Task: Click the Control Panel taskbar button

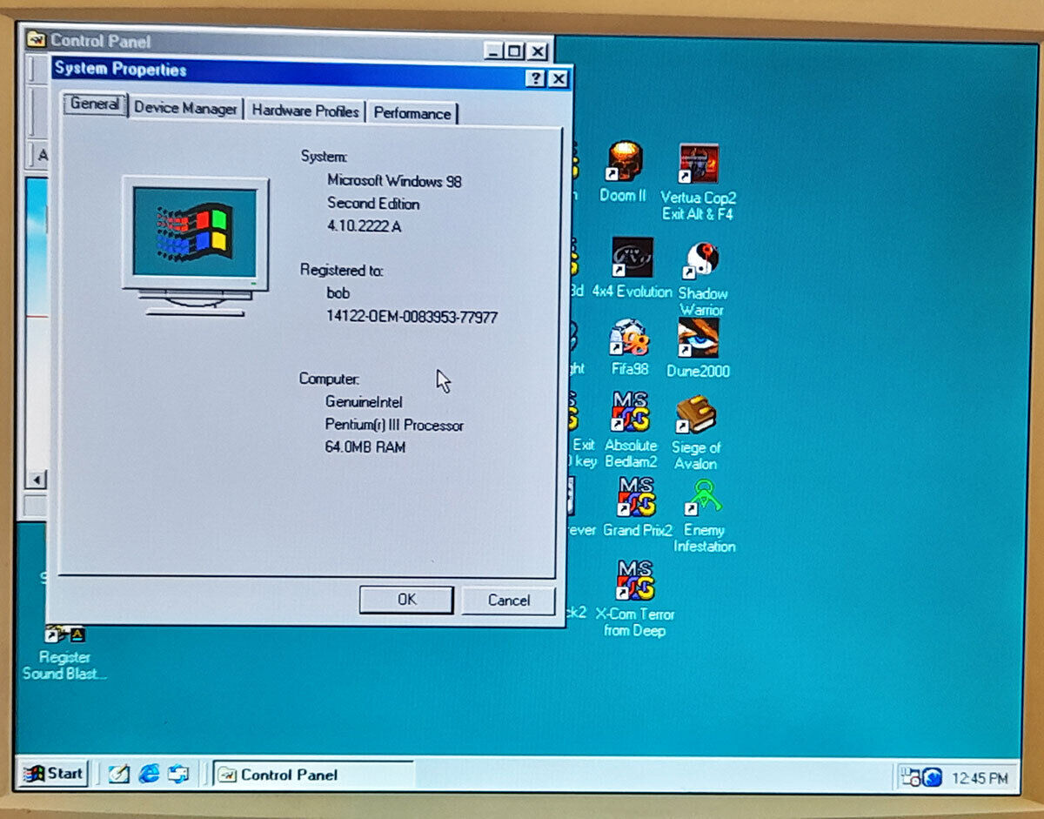Action: [x=314, y=775]
